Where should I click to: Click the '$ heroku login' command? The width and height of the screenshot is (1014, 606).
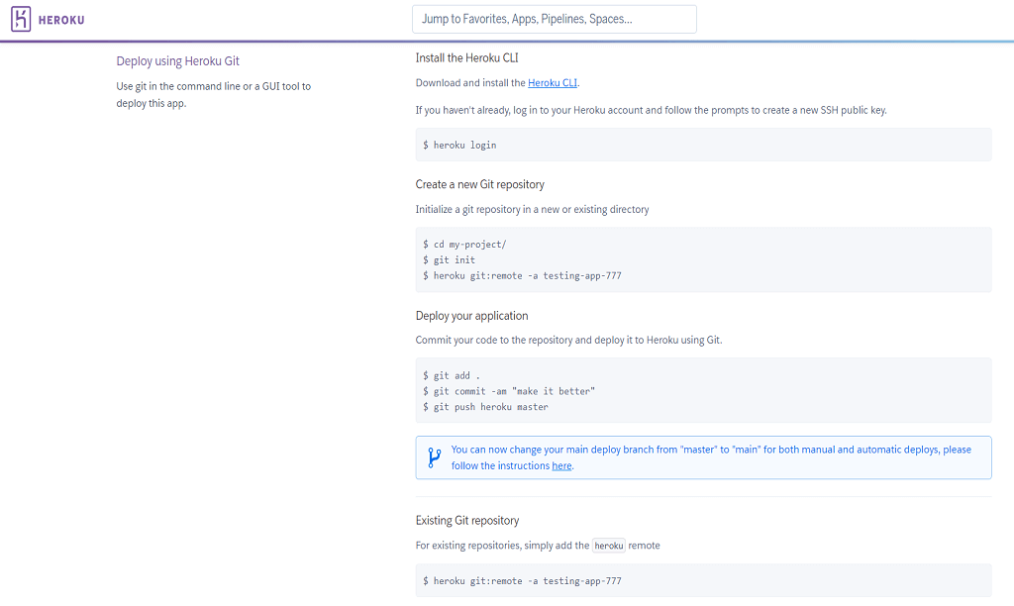tap(459, 145)
